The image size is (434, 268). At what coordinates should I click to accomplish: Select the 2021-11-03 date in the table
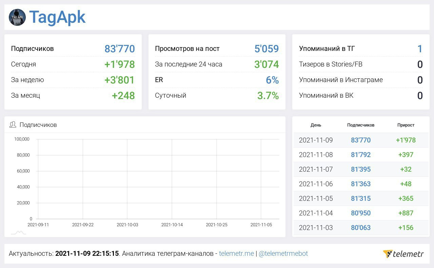tap(316, 228)
